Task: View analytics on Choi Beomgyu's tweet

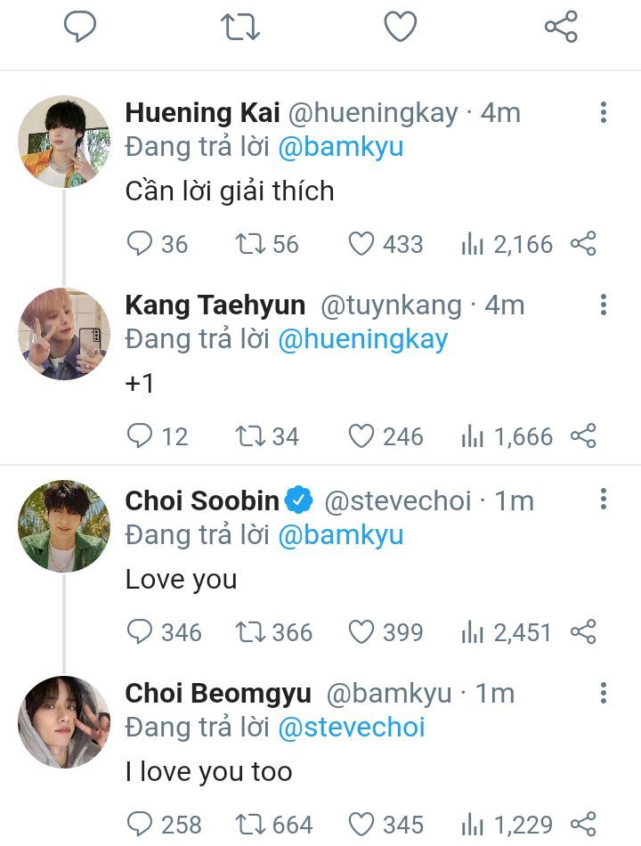Action: (472, 825)
